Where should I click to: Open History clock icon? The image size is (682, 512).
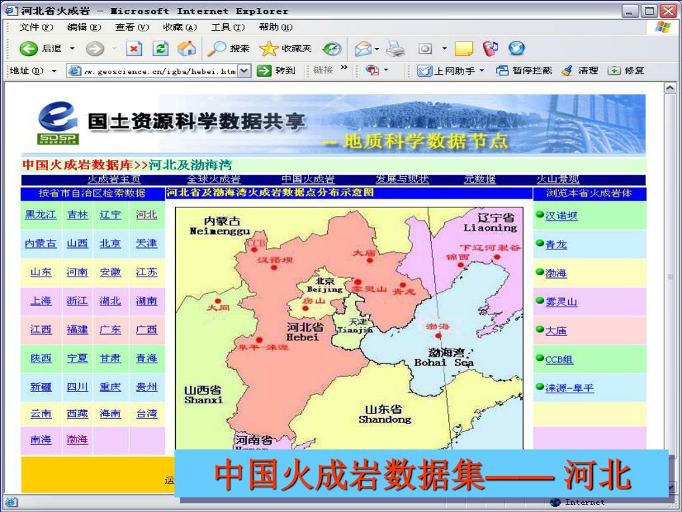click(x=332, y=48)
